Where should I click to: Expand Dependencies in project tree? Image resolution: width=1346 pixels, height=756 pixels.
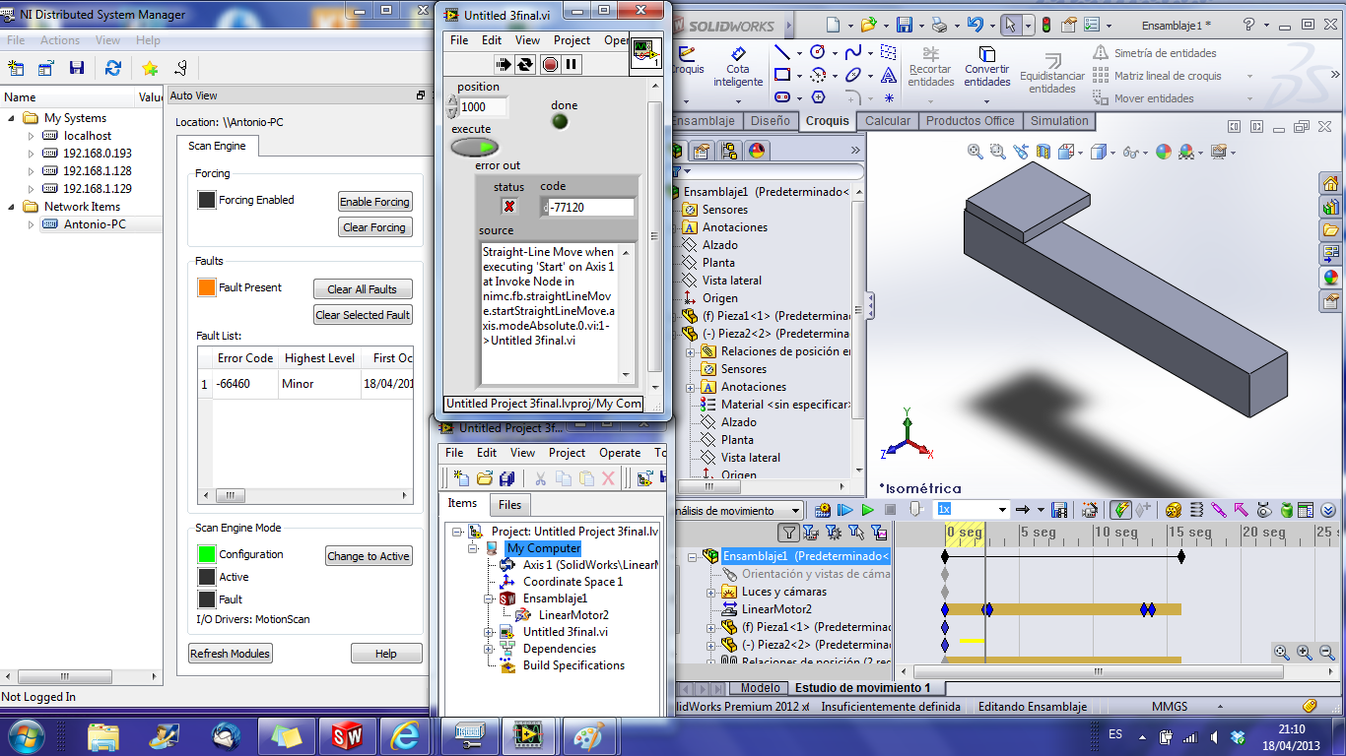click(488, 649)
